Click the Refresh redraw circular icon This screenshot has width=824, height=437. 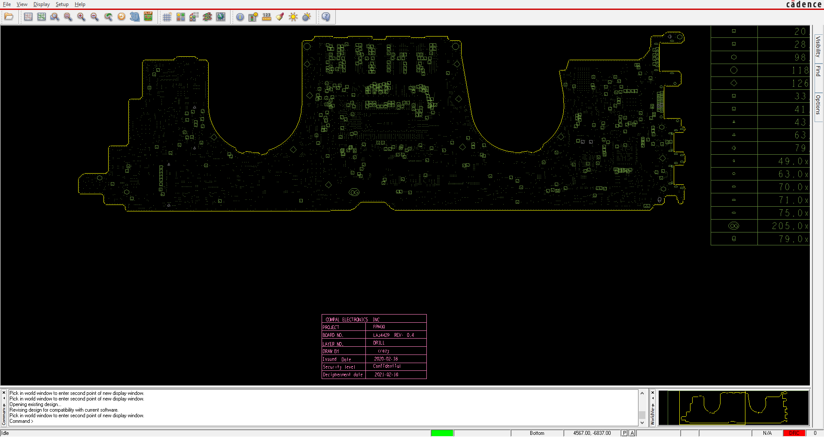pyautogui.click(x=122, y=17)
